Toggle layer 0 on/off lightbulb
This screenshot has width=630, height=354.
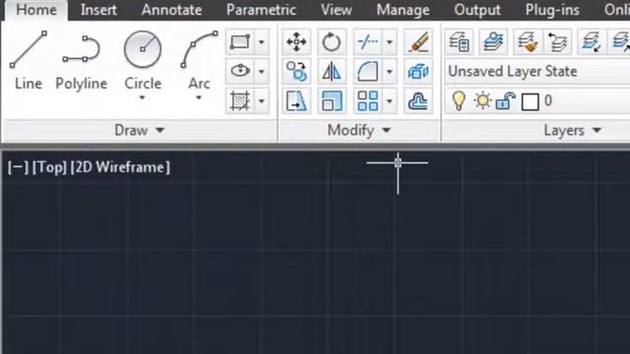tap(459, 100)
